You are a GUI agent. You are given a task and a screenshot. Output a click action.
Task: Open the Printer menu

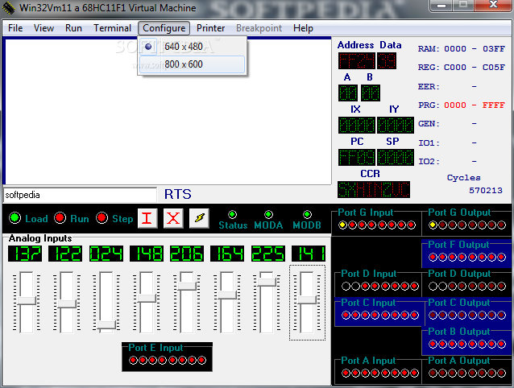(x=210, y=28)
